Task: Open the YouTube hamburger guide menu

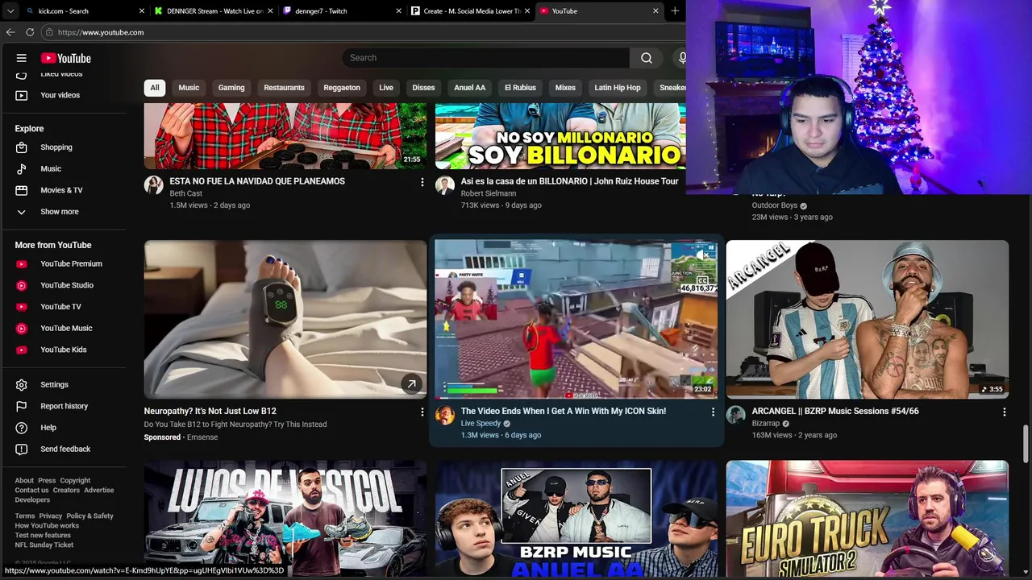Action: [x=22, y=58]
